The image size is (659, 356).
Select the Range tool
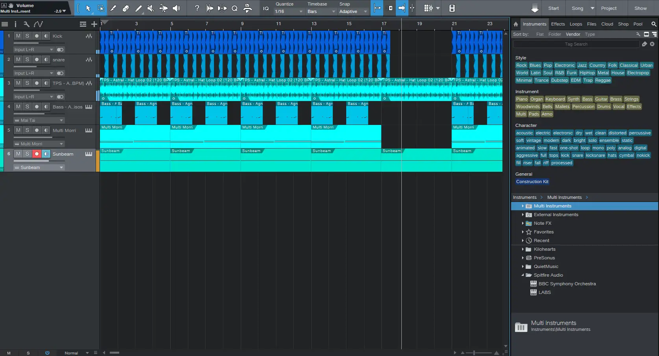(101, 8)
